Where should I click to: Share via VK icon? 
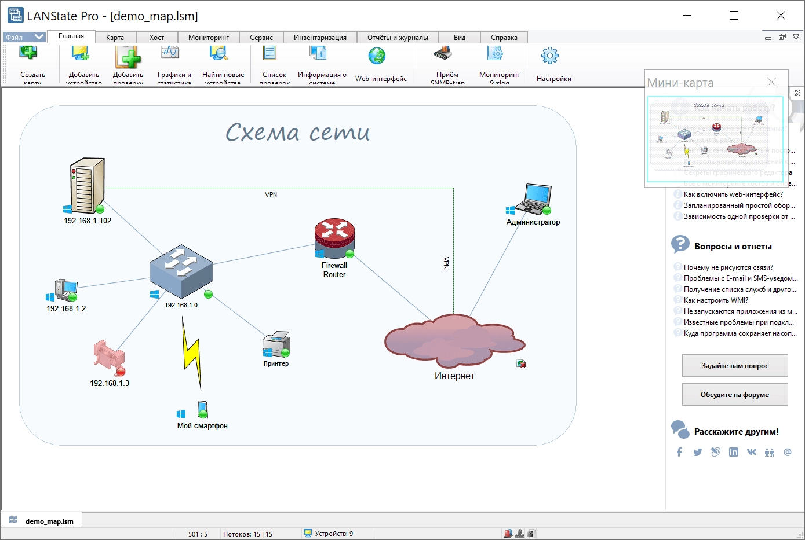pos(752,452)
